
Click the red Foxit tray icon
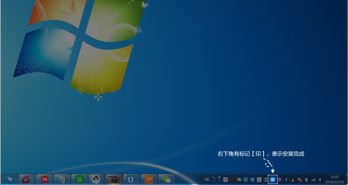pyautogui.click(x=232, y=180)
